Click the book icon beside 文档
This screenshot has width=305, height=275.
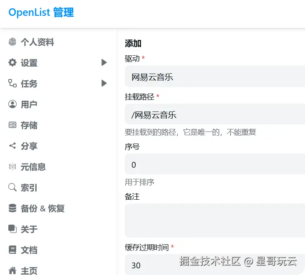tap(12, 250)
